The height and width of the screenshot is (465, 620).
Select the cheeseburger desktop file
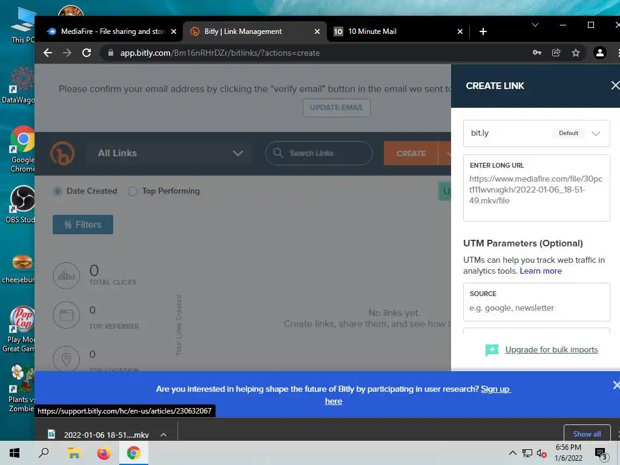[19, 269]
